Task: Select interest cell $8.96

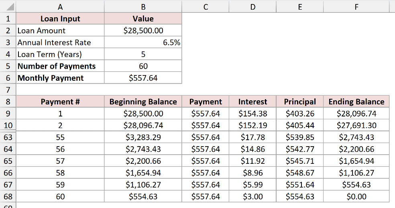Action: coord(252,173)
